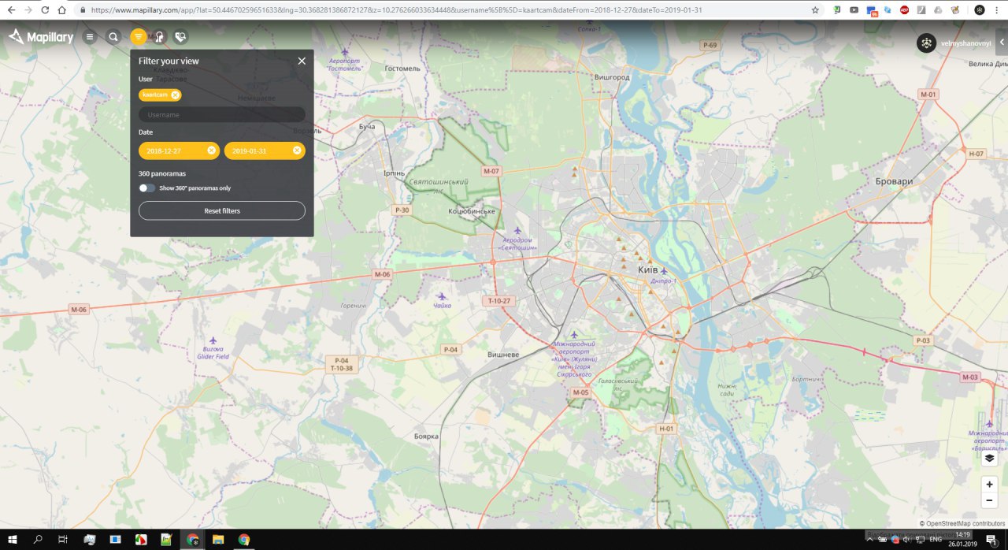
Task: Open OpenStreetMap contributors attribution link
Action: point(965,523)
